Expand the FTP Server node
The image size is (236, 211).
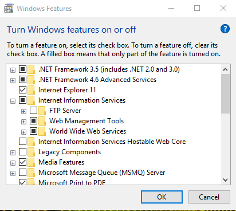coord(23,111)
